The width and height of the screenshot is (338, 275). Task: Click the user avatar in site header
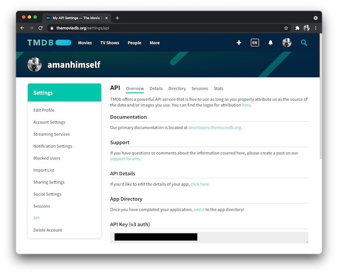[287, 43]
